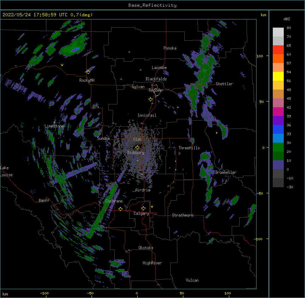Click the Limestone label
The width and height of the screenshot is (305, 298).
tap(54, 126)
